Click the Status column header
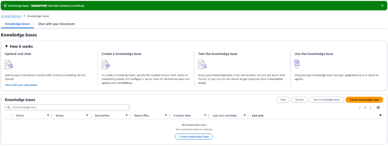This screenshot has height=146, width=388. click(60, 115)
